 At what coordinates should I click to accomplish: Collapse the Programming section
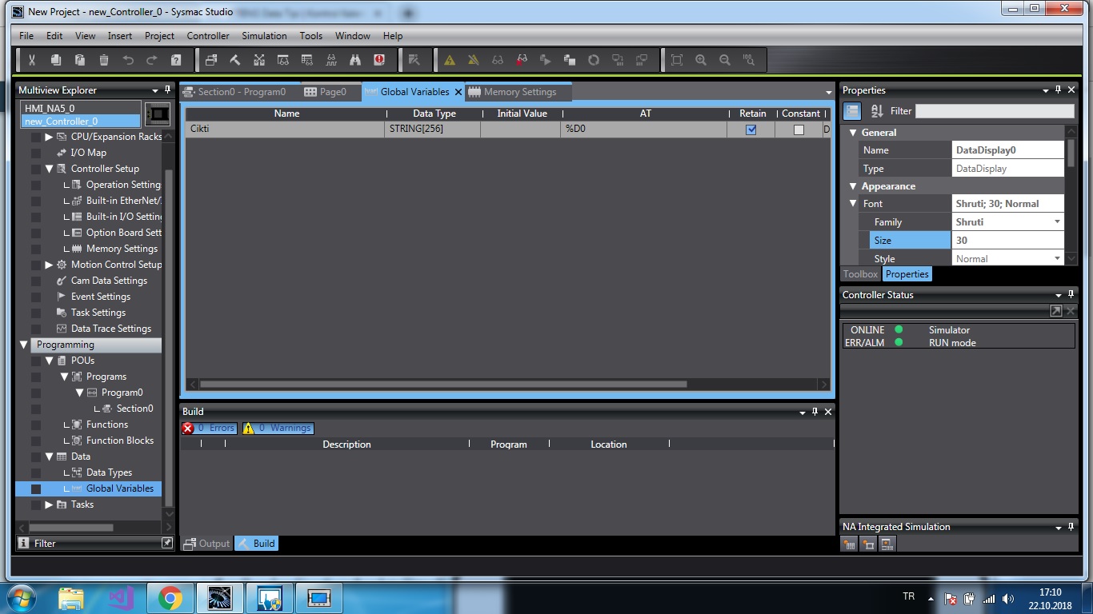click(x=24, y=345)
